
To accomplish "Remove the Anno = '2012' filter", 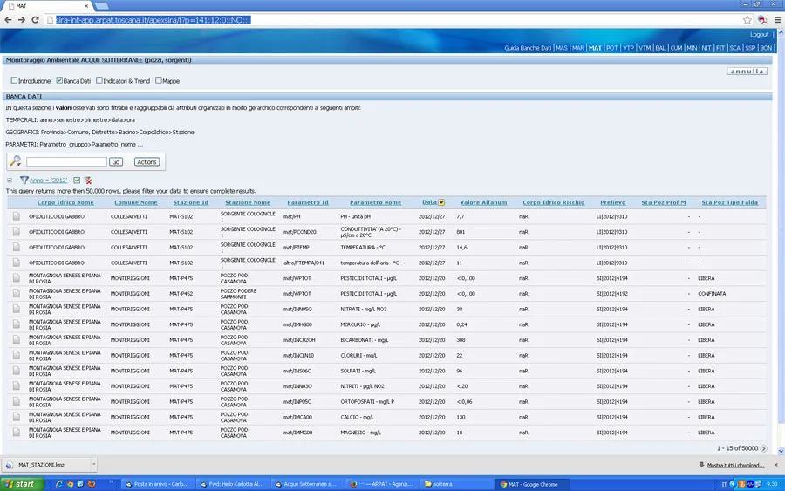I will click(x=87, y=181).
